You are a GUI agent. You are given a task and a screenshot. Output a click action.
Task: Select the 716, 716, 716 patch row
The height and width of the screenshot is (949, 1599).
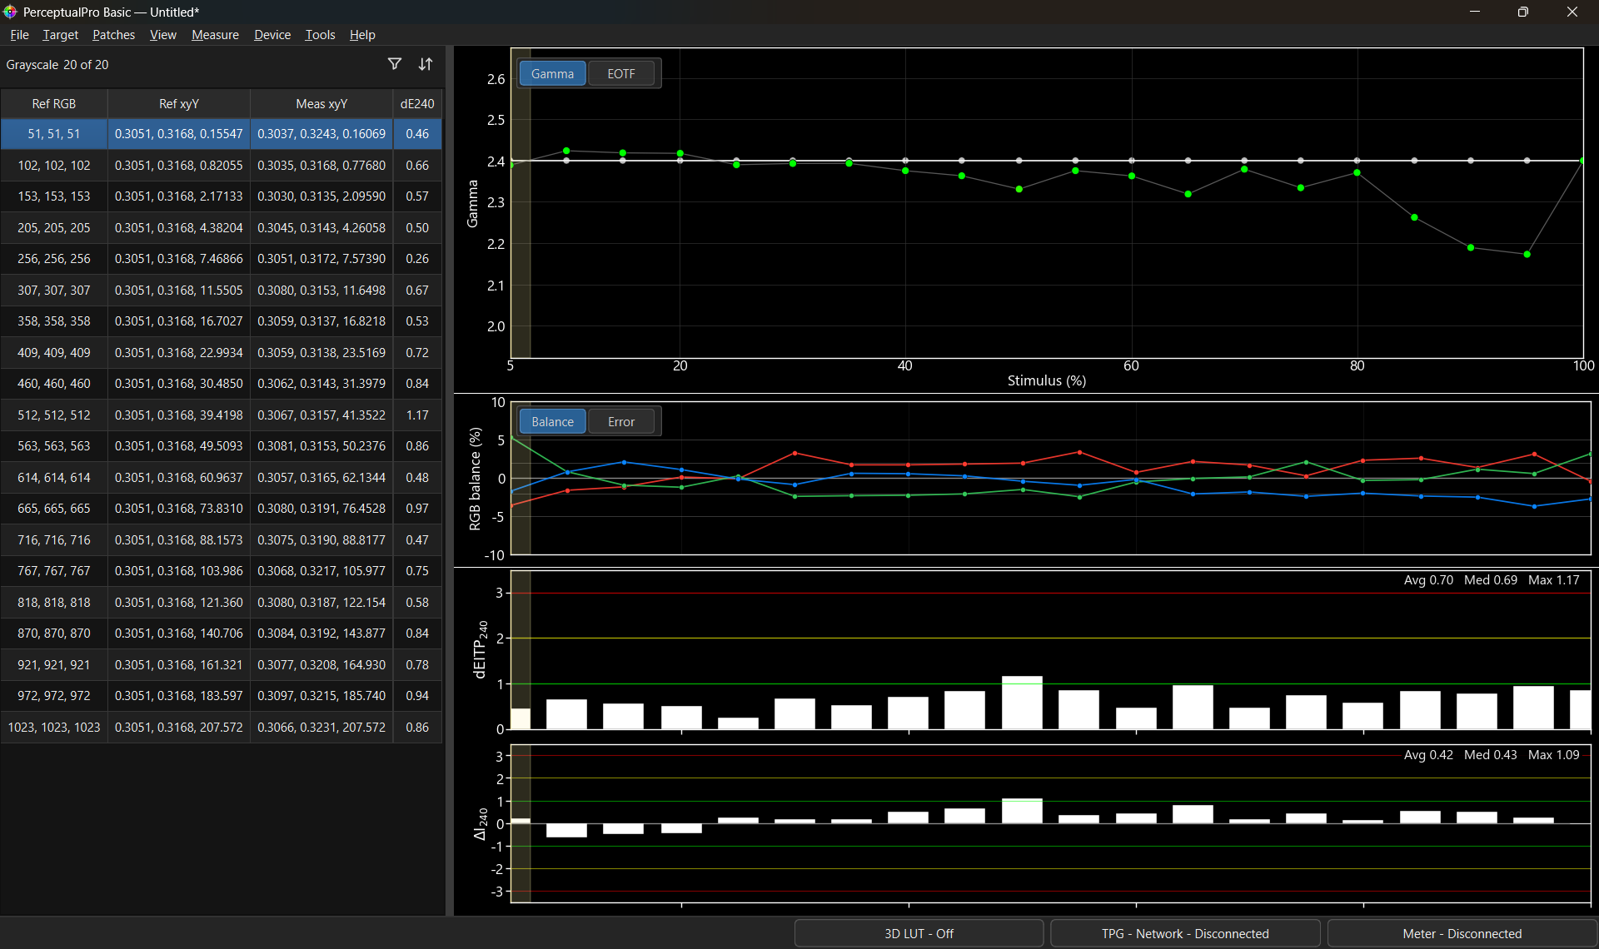[x=222, y=540]
